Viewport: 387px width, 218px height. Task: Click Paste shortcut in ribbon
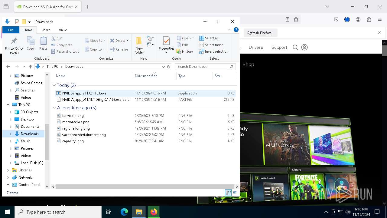[65, 51]
